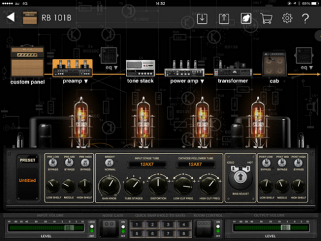
Task: Select the preamp module icon
Action: point(73,68)
